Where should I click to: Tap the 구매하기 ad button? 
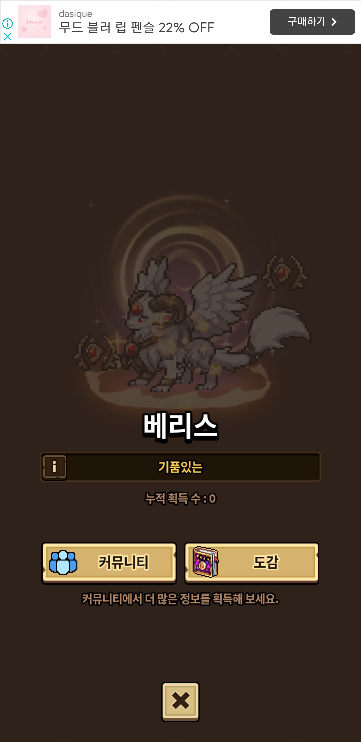coord(312,22)
